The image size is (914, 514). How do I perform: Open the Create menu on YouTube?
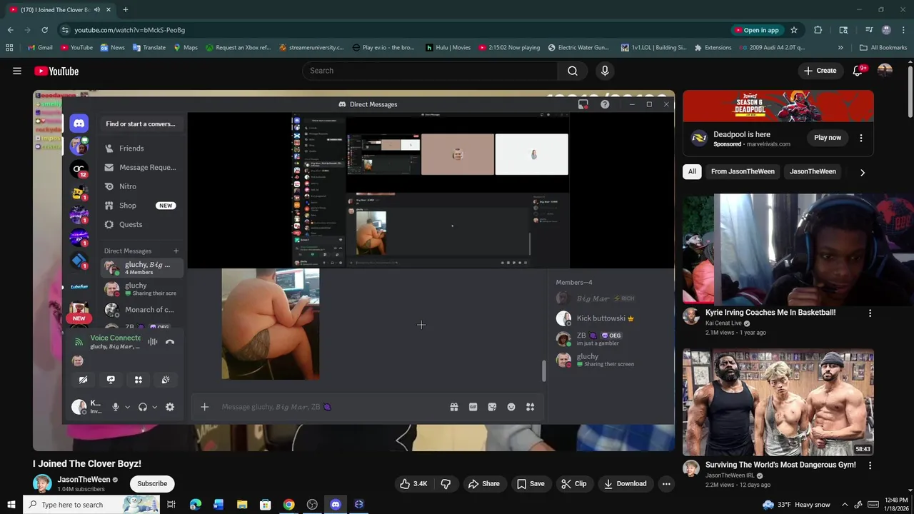(x=820, y=71)
